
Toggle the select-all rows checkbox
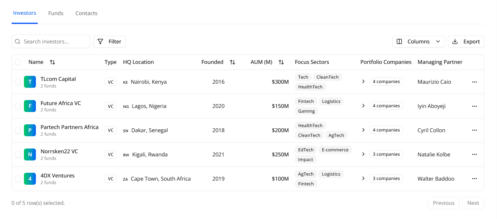[18, 62]
